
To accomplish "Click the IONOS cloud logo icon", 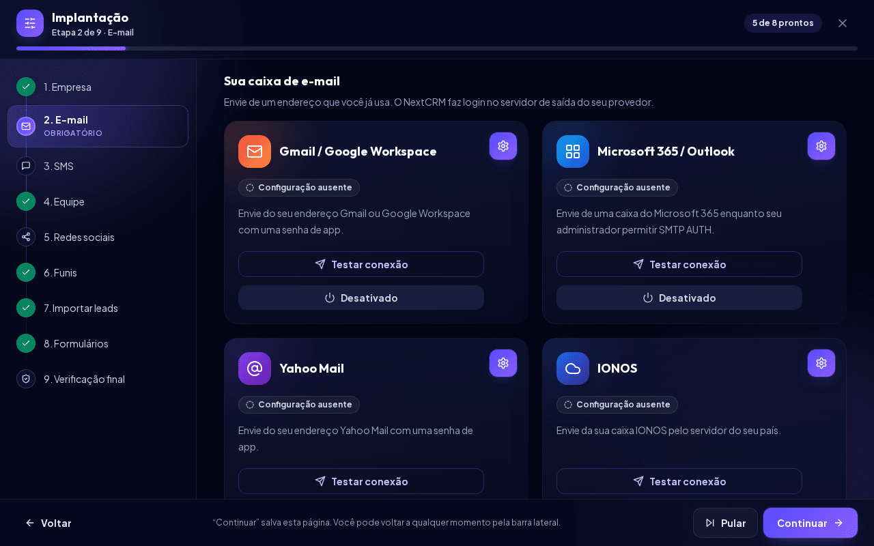I will 573,369.
